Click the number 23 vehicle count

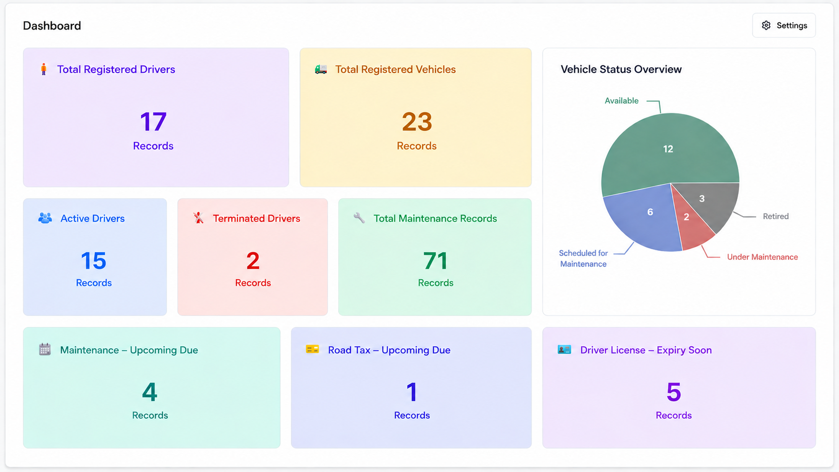pos(417,122)
